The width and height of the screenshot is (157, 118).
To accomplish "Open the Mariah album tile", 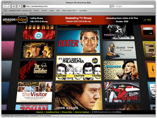I will pos(118,32).
